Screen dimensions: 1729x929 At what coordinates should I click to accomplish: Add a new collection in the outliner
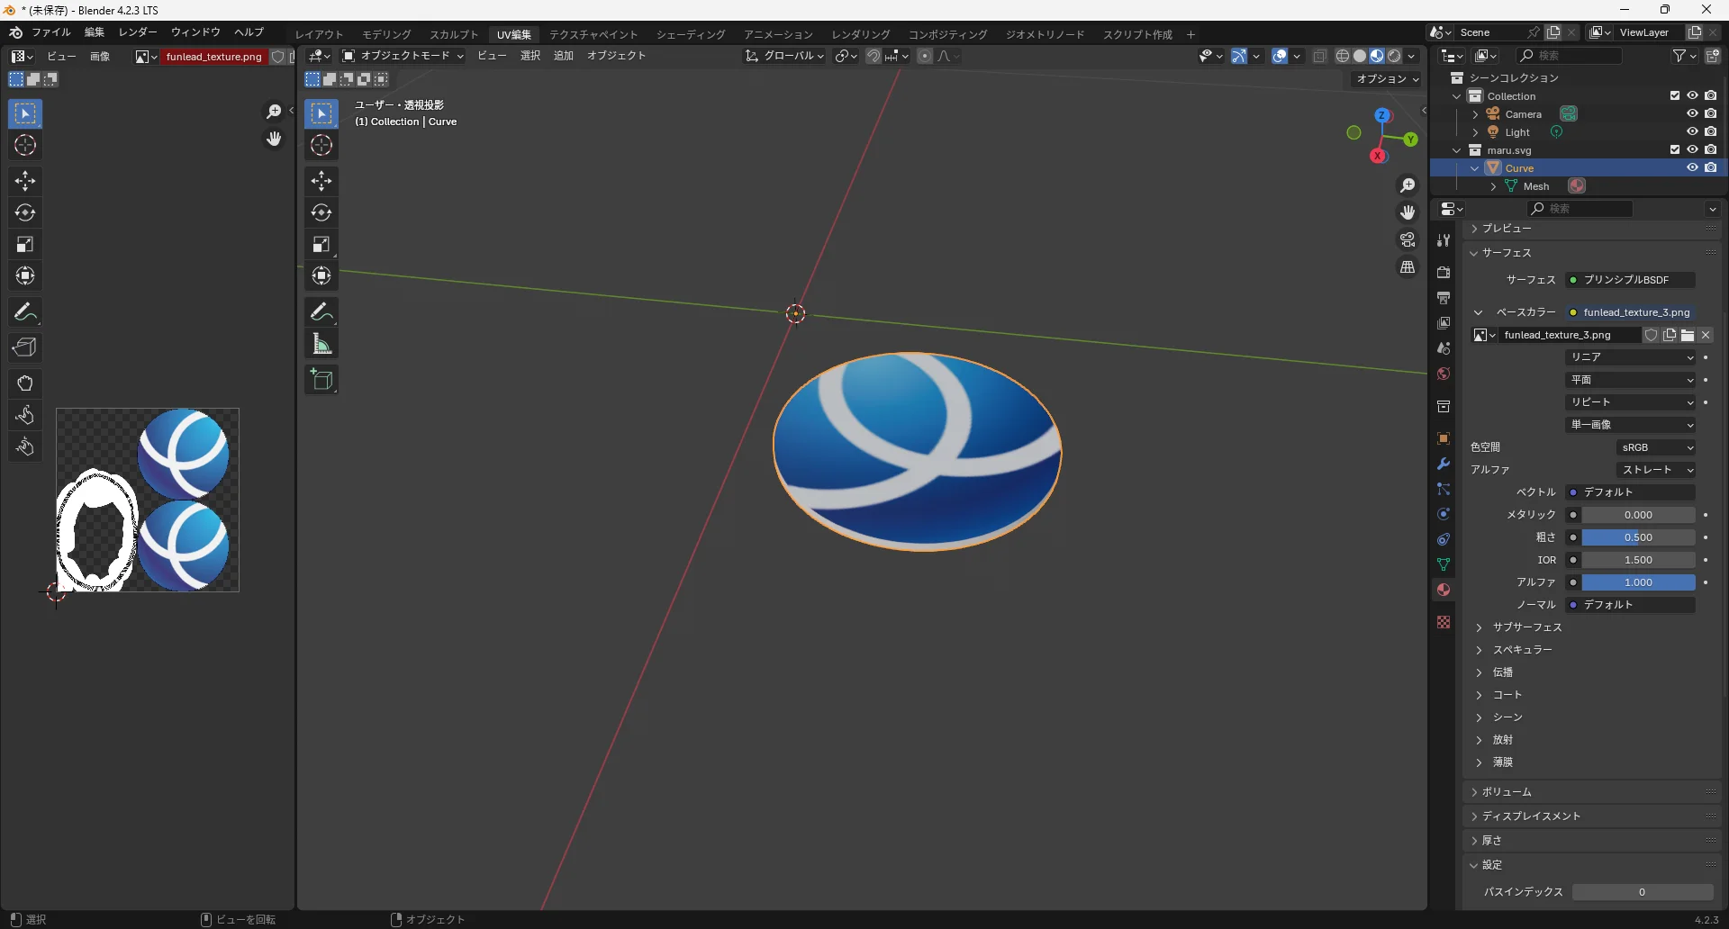point(1713,56)
